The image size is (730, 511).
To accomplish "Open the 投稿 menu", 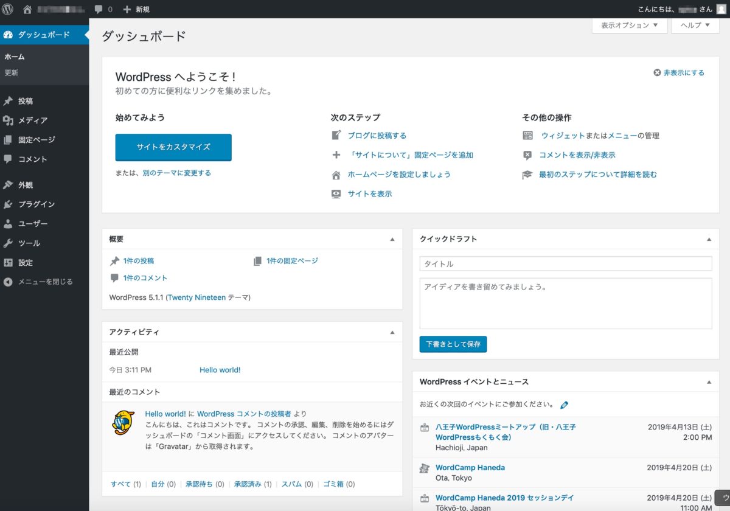I will click(x=44, y=101).
